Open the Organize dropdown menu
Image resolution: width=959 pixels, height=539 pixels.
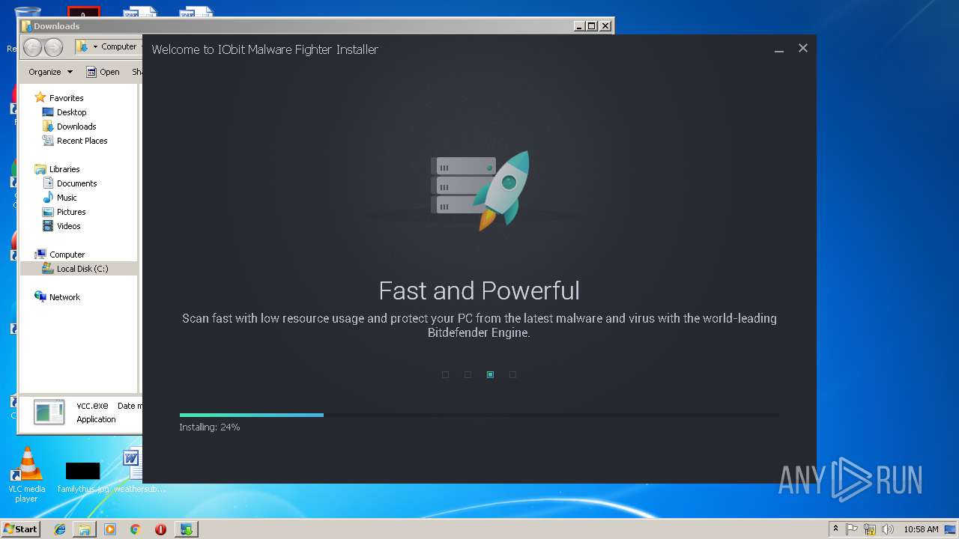click(51, 72)
